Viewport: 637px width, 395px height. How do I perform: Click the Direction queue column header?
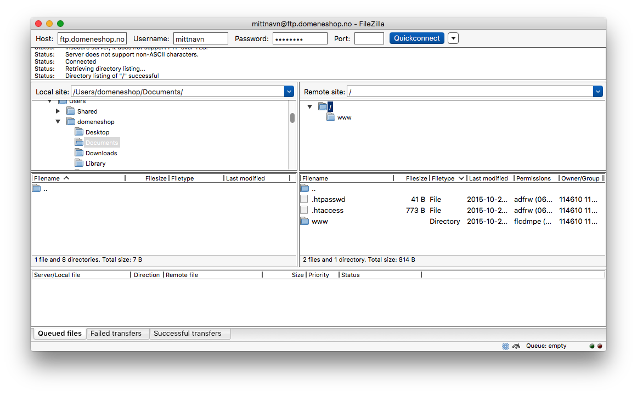point(147,275)
